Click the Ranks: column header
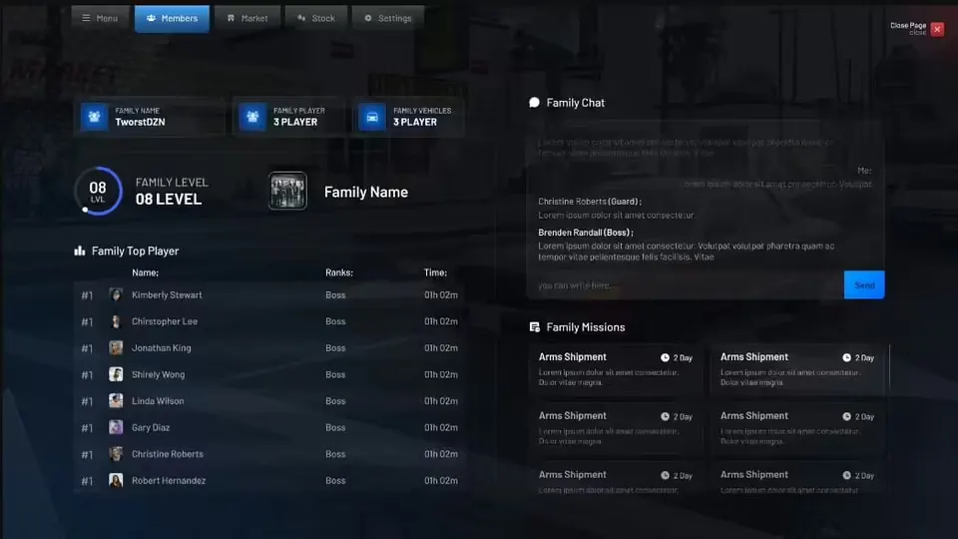 click(x=339, y=272)
